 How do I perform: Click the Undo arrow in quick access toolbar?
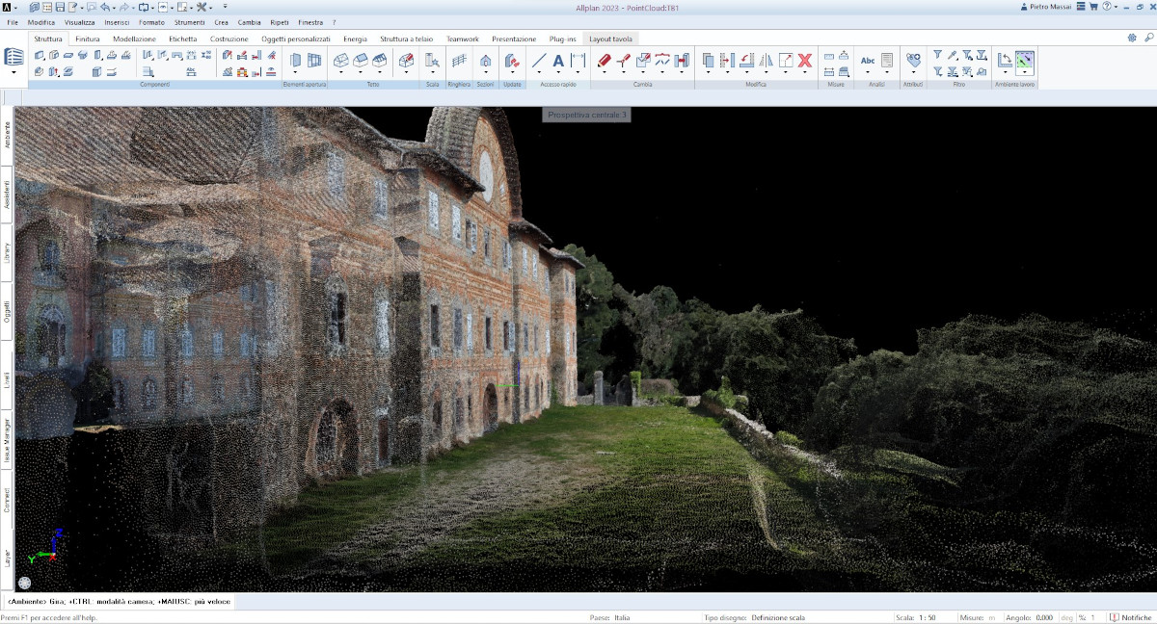pyautogui.click(x=104, y=7)
